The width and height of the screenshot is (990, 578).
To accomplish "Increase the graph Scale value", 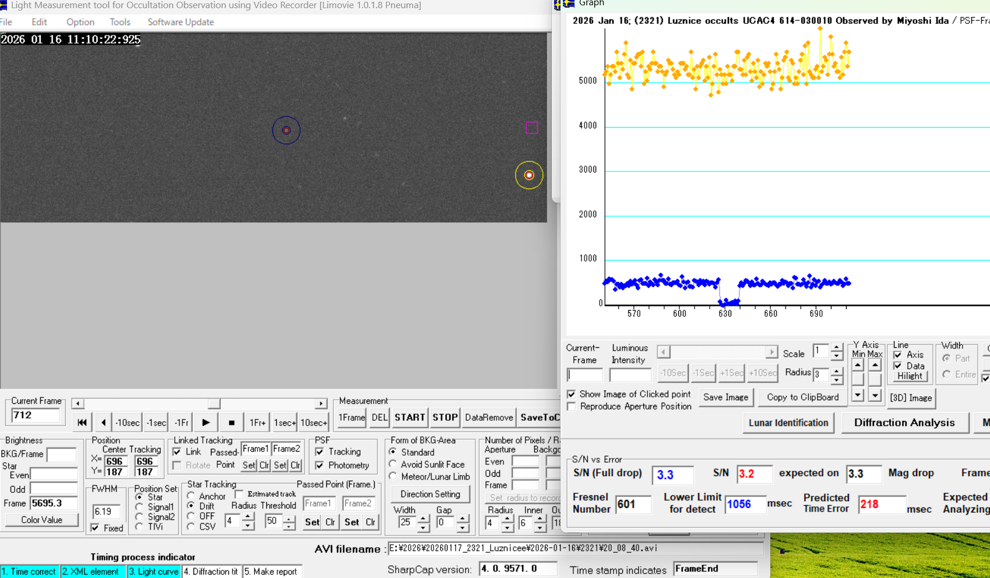I will point(836,347).
